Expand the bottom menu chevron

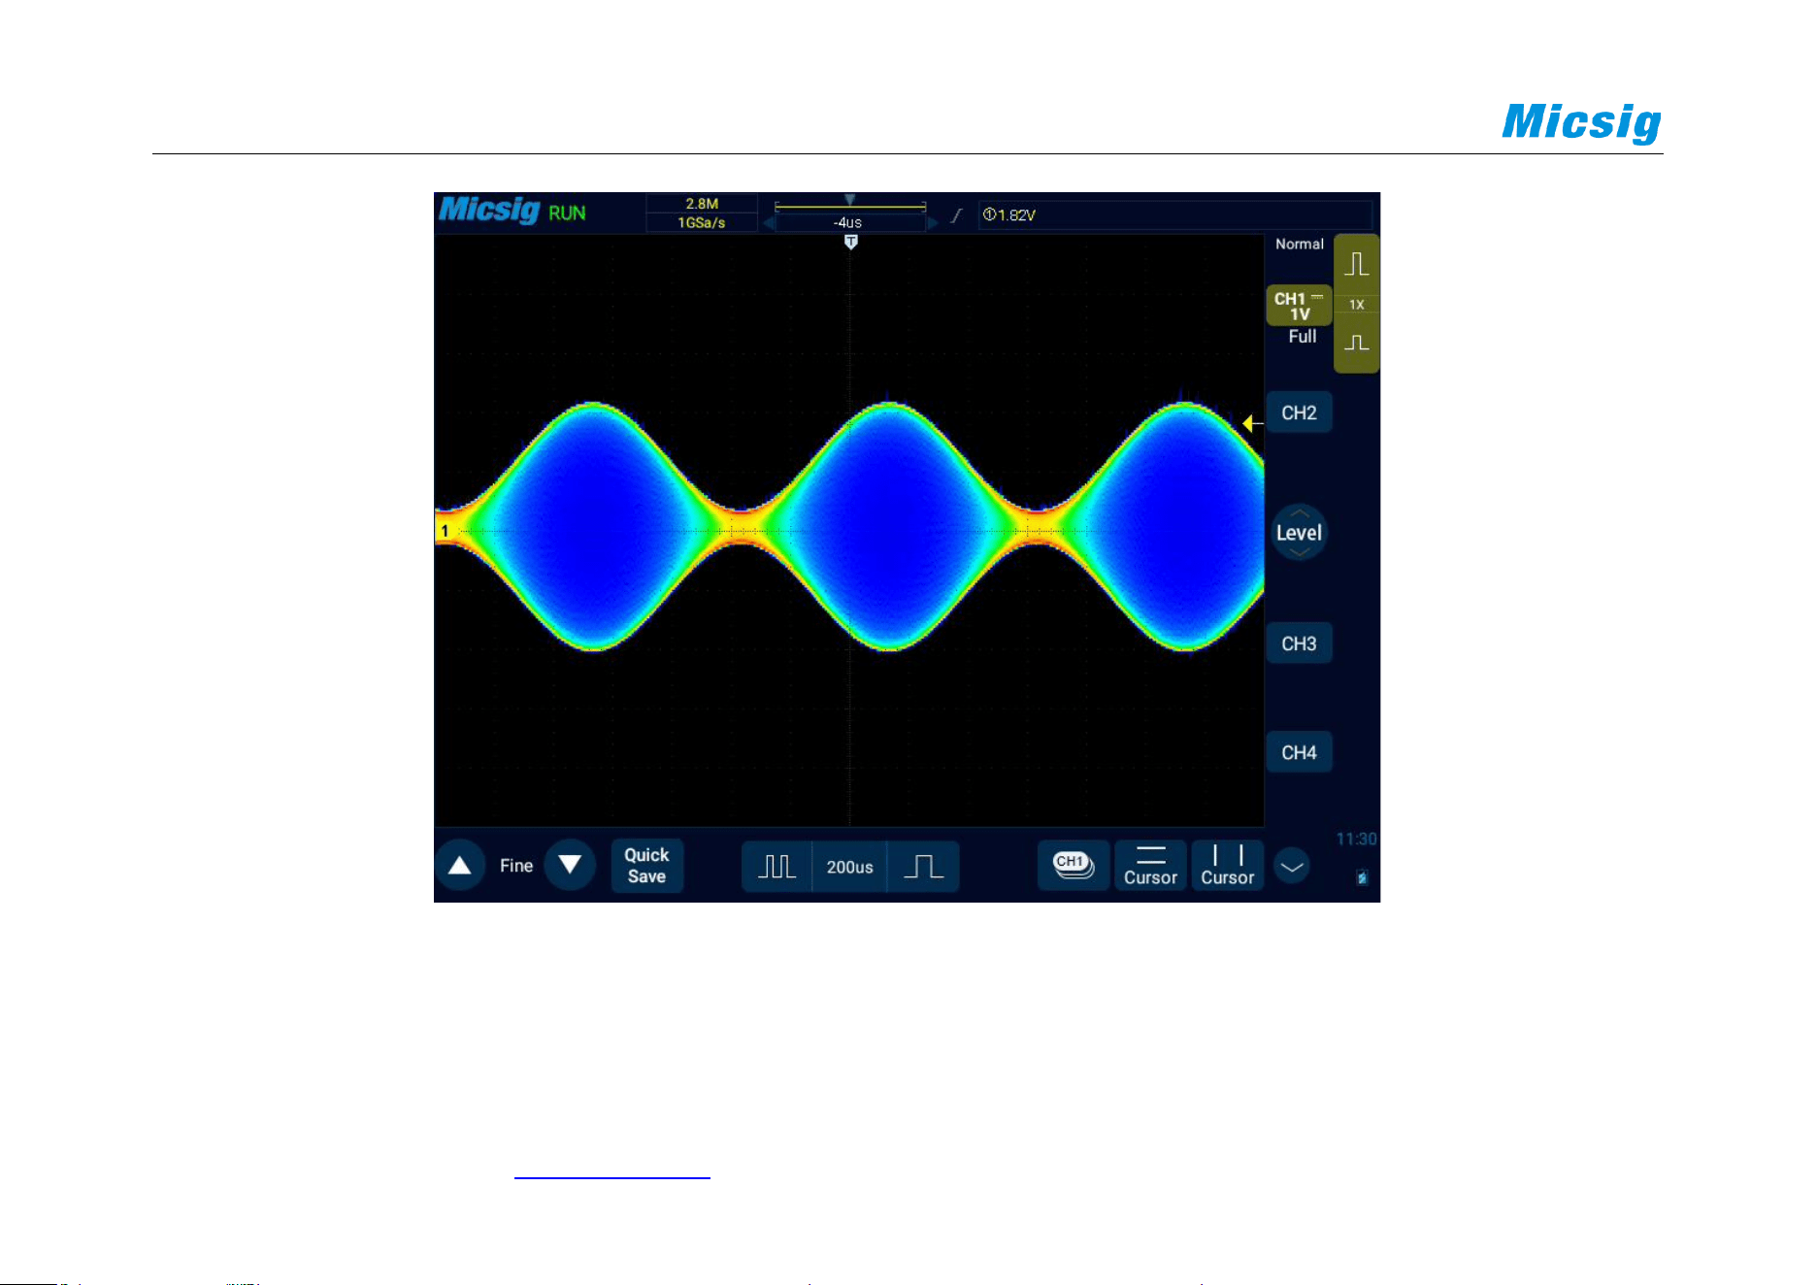pos(1292,866)
